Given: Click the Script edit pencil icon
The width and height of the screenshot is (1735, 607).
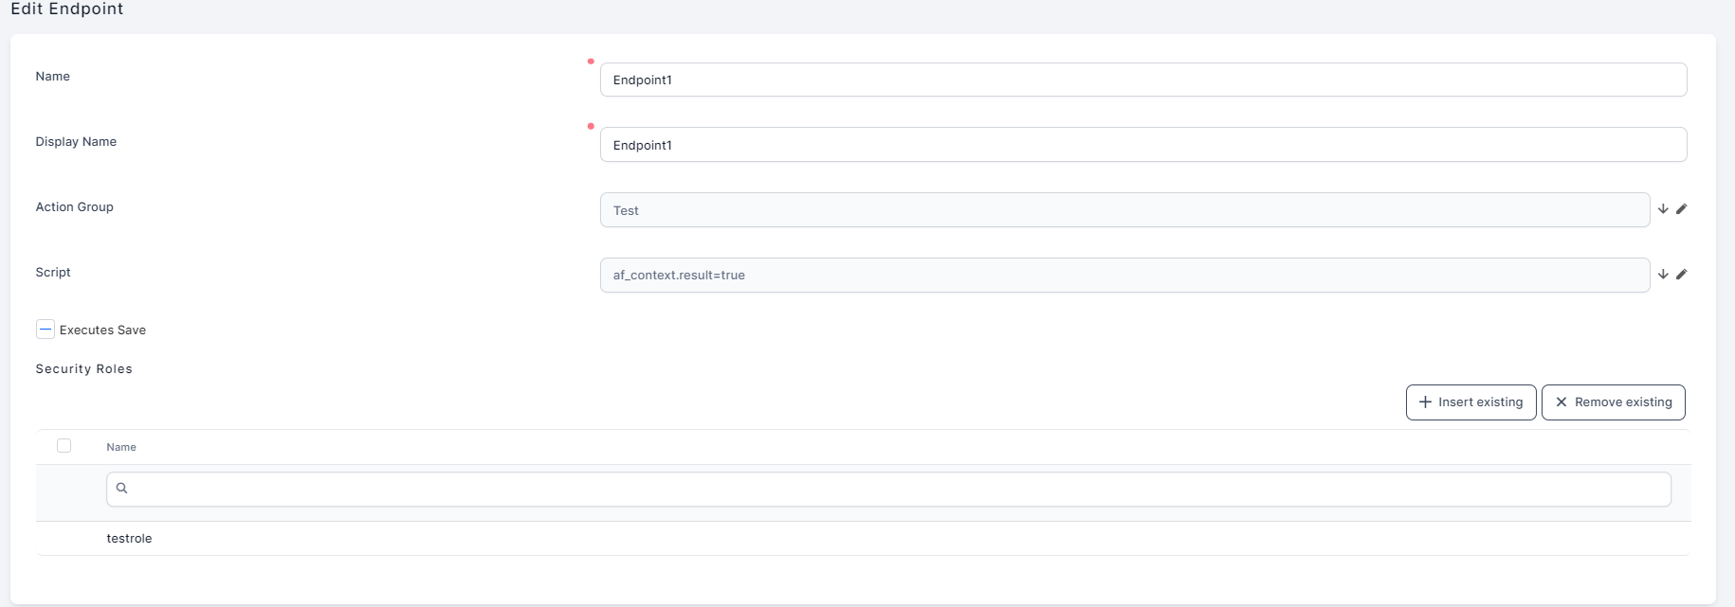Looking at the screenshot, I should pos(1681,275).
